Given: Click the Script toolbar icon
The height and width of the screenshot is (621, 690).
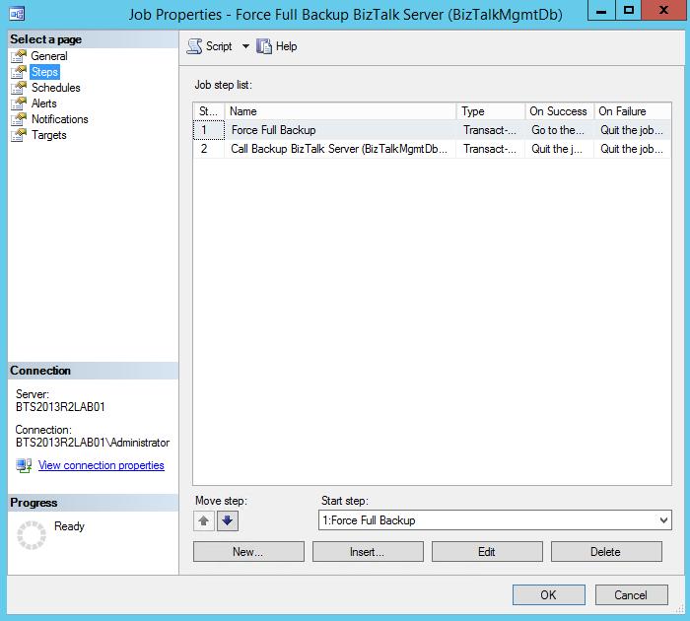Looking at the screenshot, I should tap(194, 46).
